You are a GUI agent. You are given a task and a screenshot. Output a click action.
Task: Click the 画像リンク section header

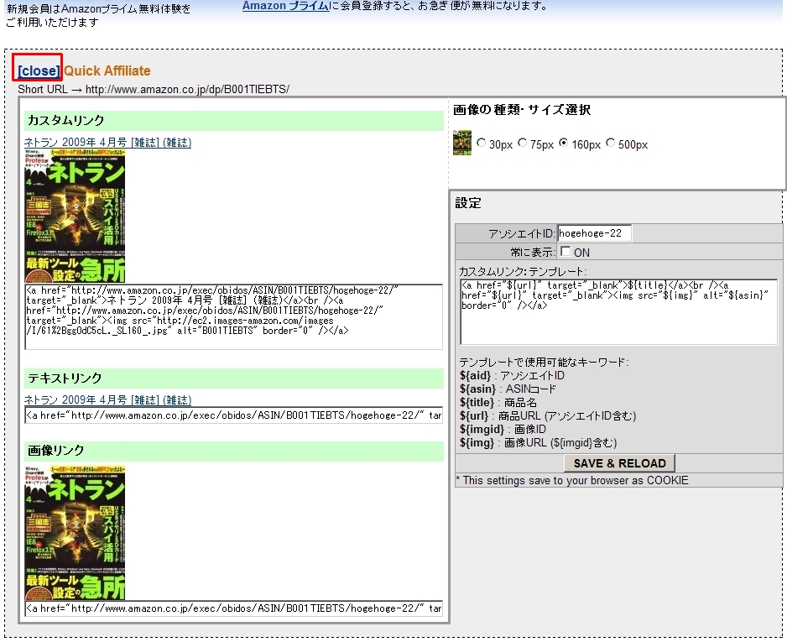coord(234,451)
